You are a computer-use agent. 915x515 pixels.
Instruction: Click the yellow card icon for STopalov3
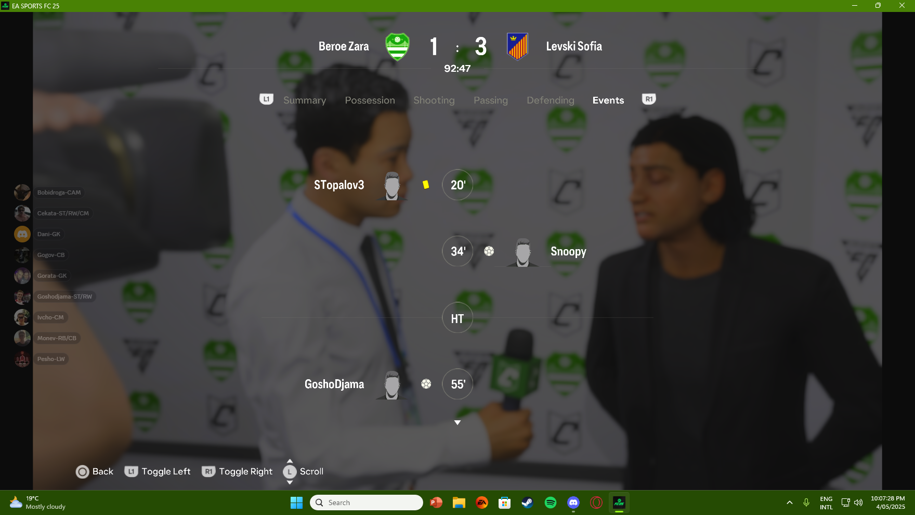pyautogui.click(x=426, y=185)
